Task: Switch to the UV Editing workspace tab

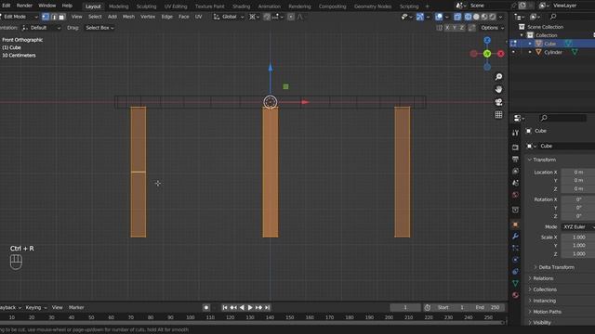Action: click(x=176, y=6)
